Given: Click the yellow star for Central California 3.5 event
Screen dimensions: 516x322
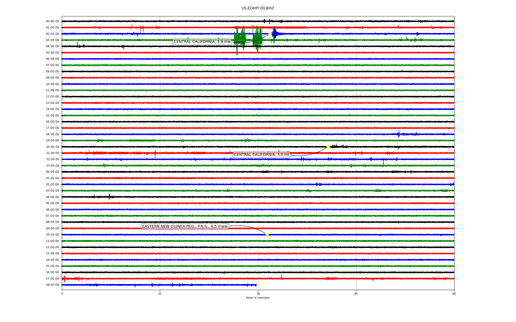Looking at the screenshot, I should tap(328, 147).
